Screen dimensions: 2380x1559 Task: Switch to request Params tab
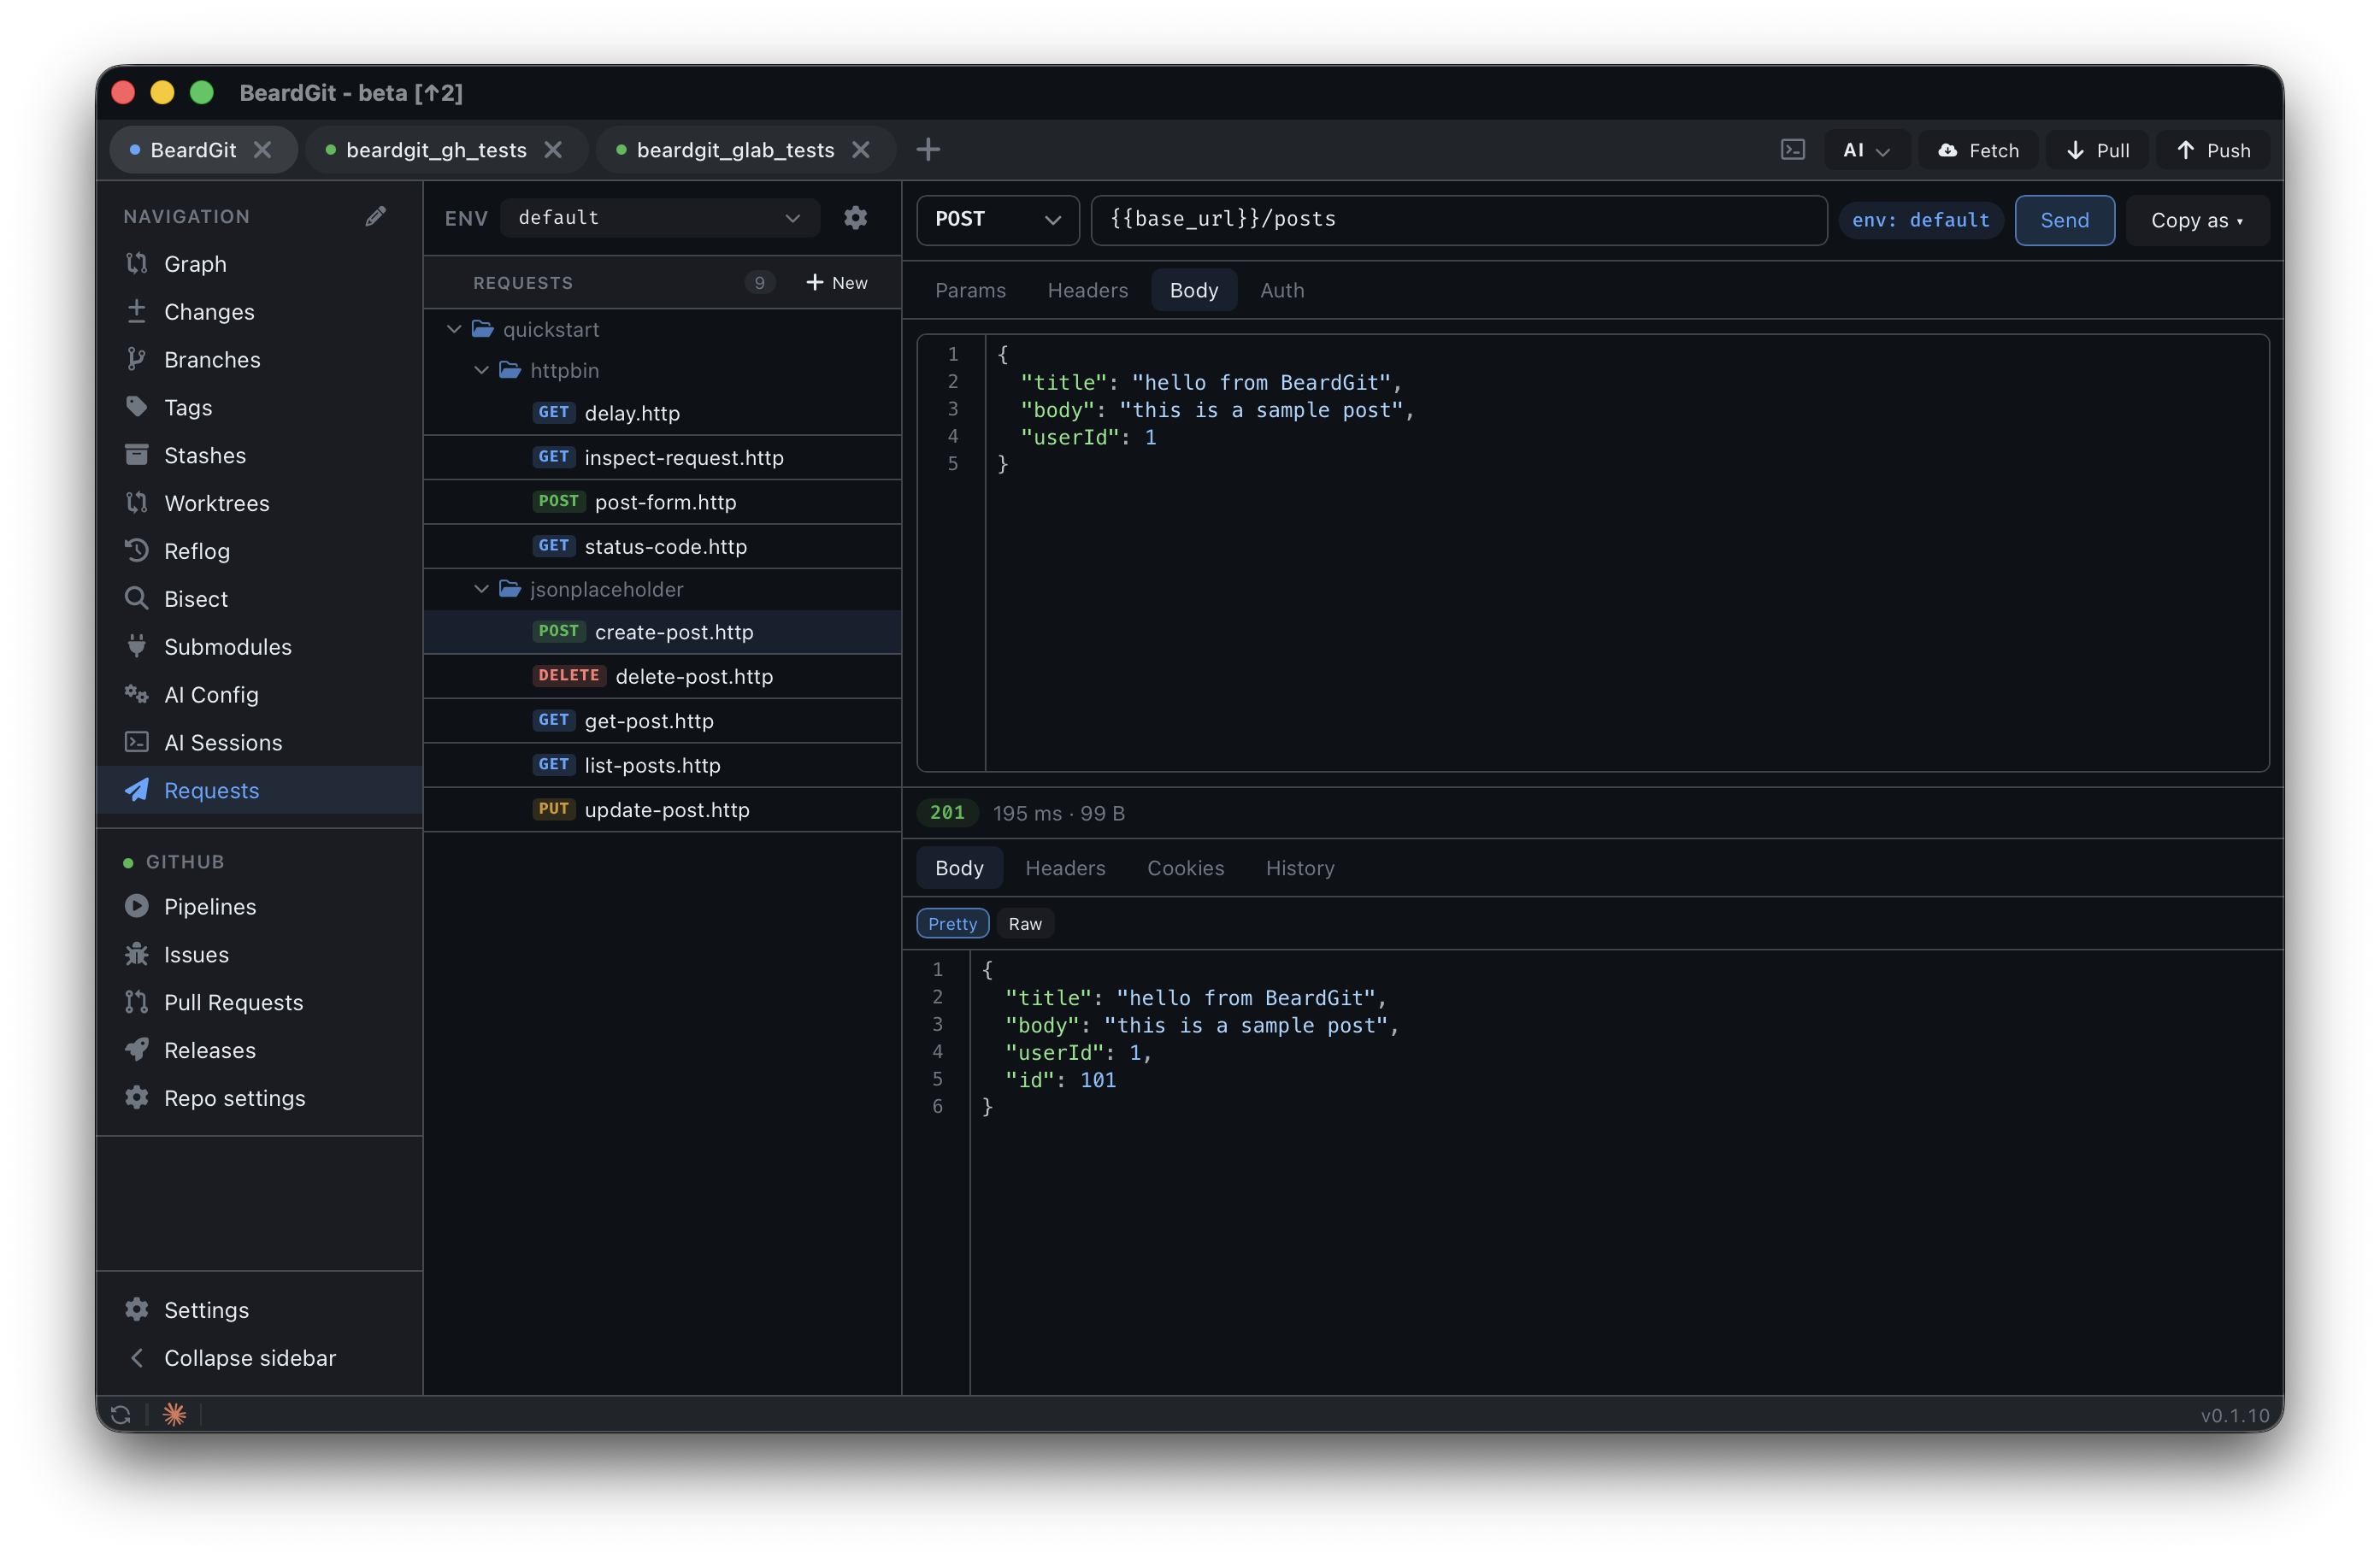point(970,290)
